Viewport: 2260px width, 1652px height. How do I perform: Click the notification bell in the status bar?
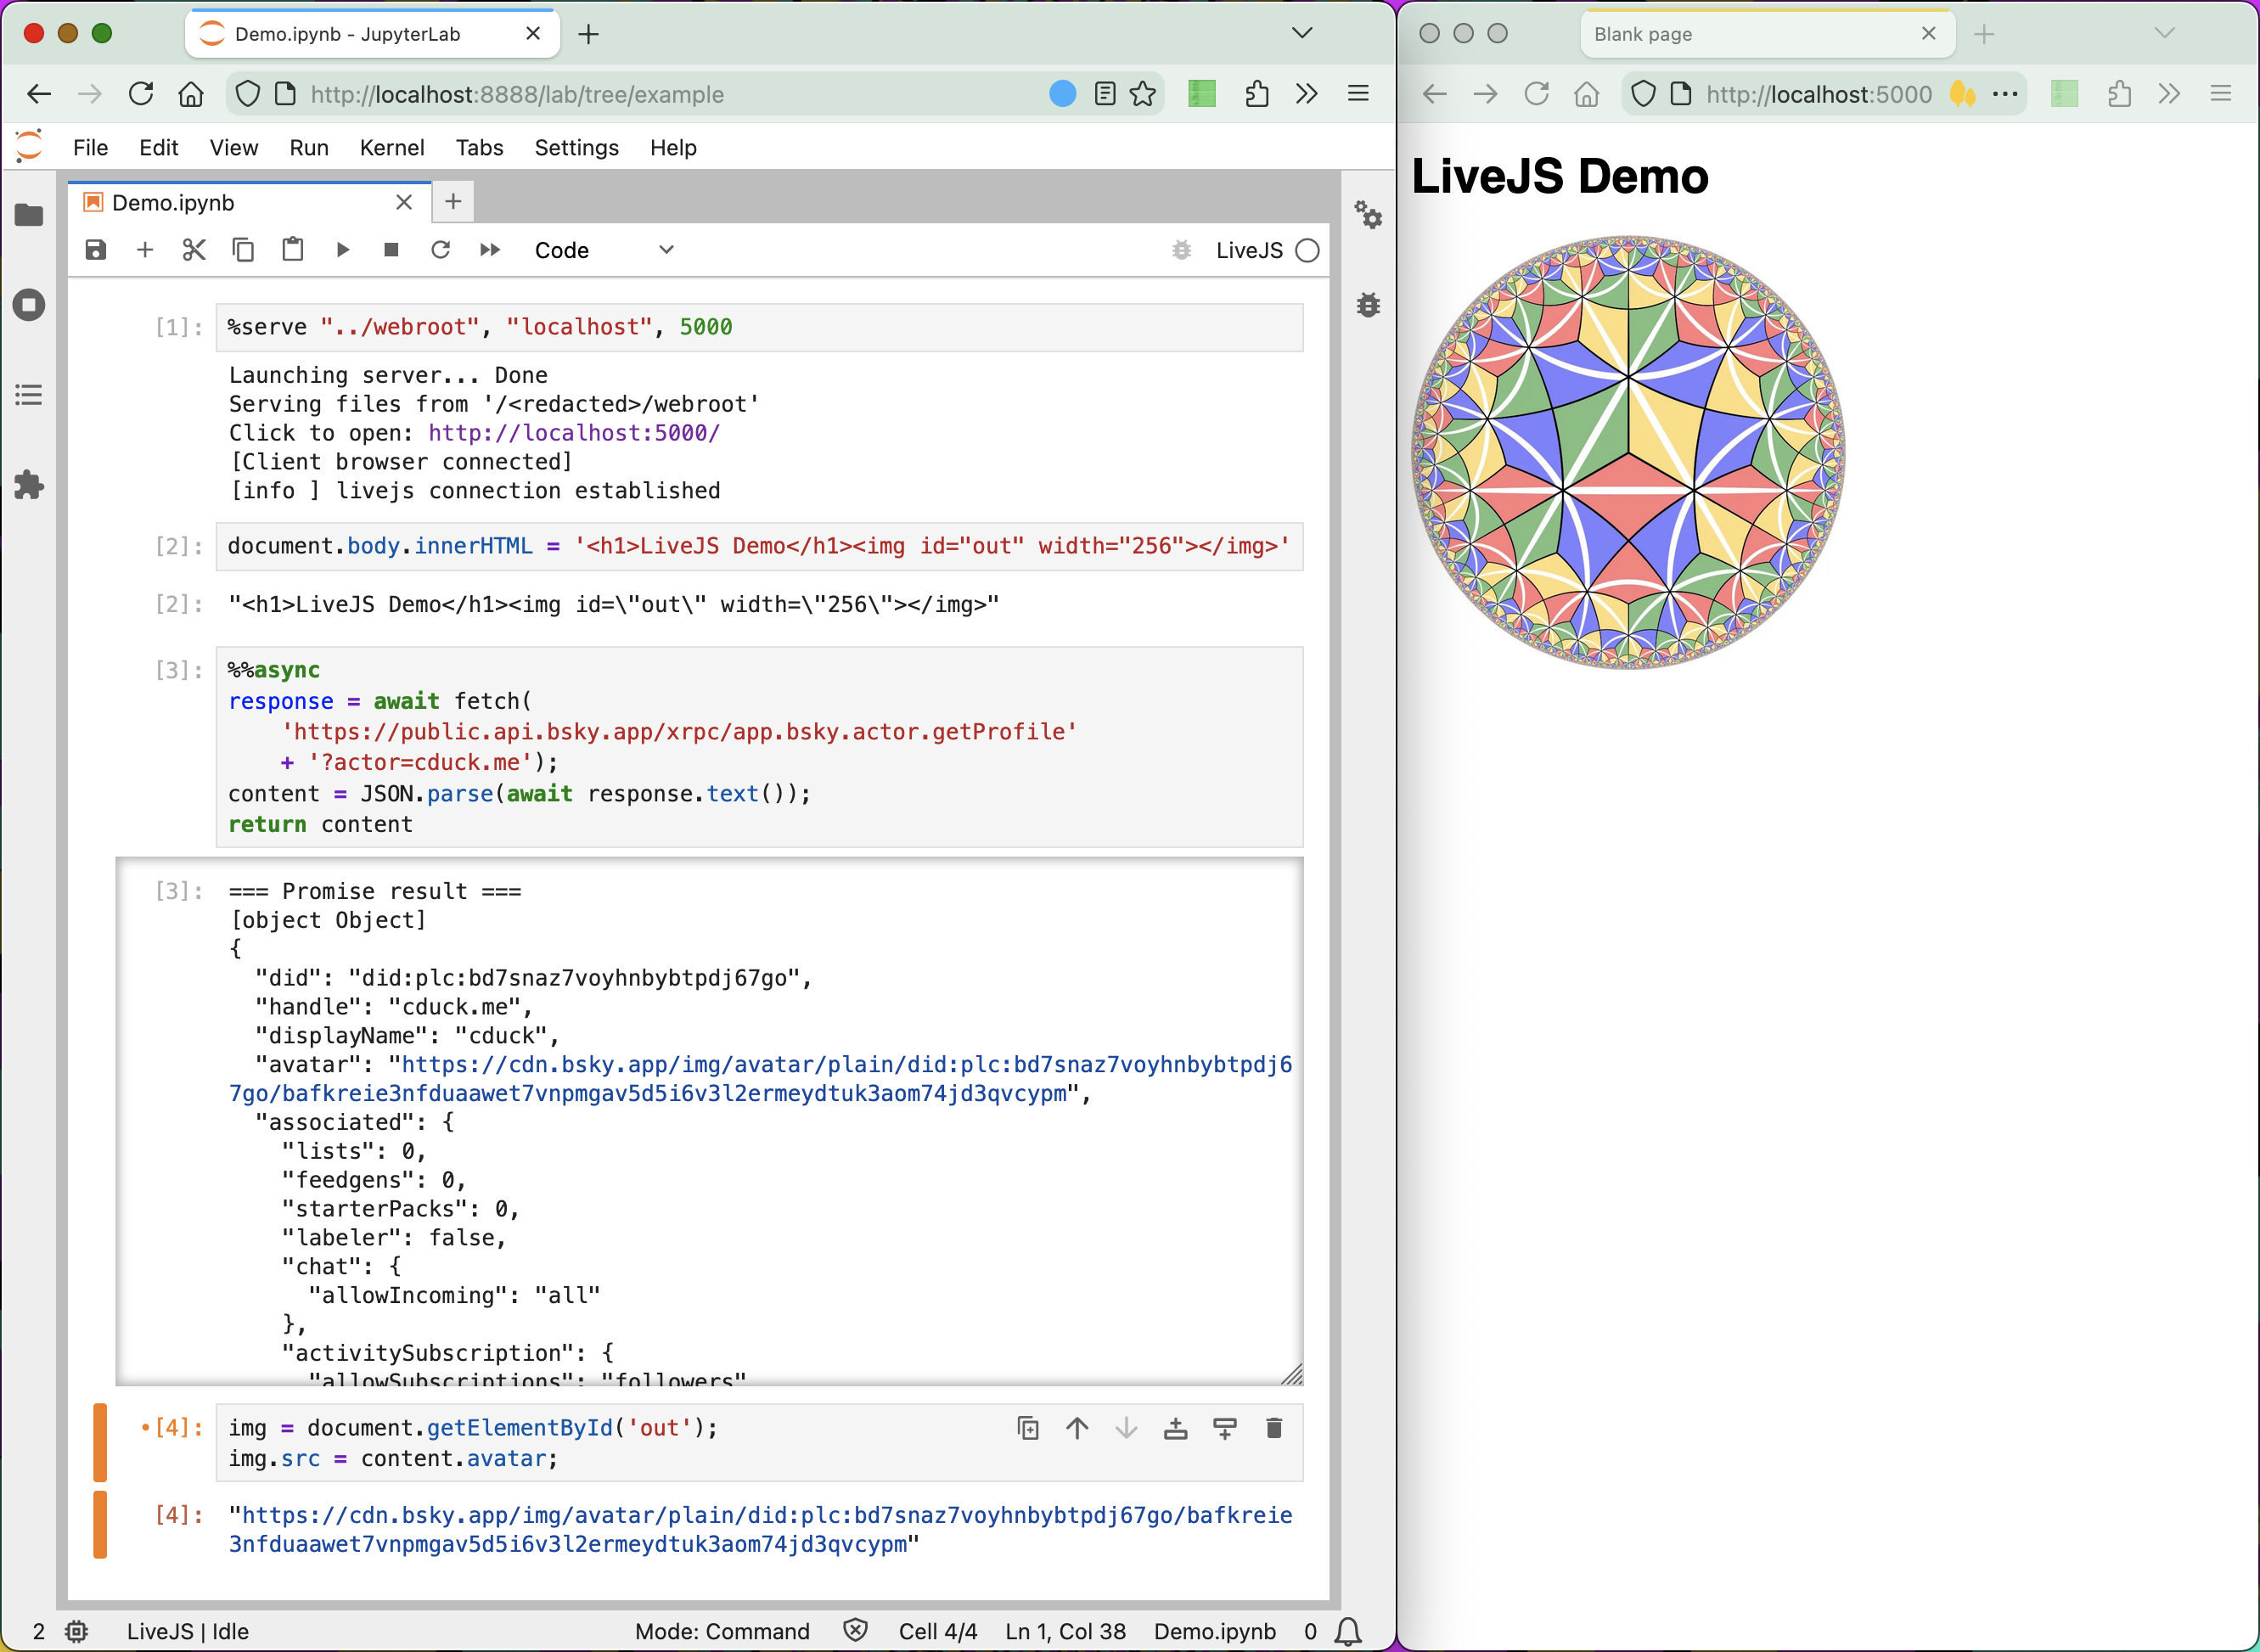click(1348, 1631)
